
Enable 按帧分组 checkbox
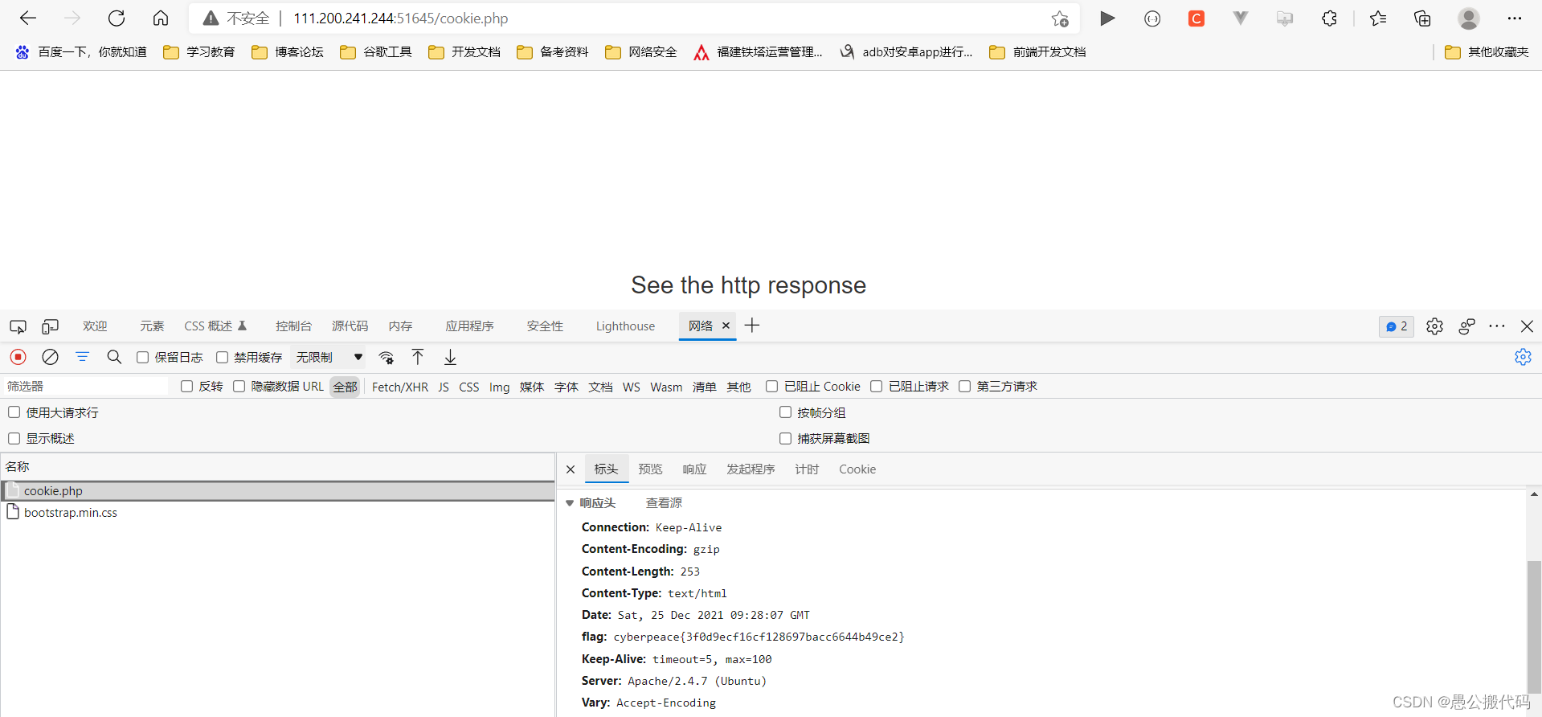(x=785, y=412)
